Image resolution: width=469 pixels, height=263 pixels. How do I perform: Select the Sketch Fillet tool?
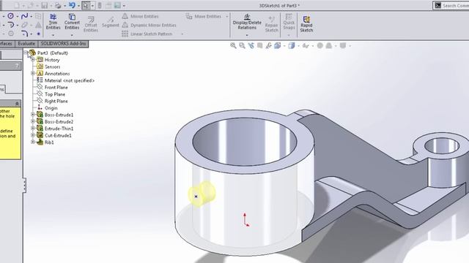pos(24,34)
